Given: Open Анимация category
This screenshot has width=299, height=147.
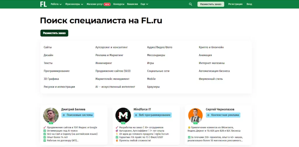Looking at the screenshot, I should pyautogui.click(x=205, y=55).
